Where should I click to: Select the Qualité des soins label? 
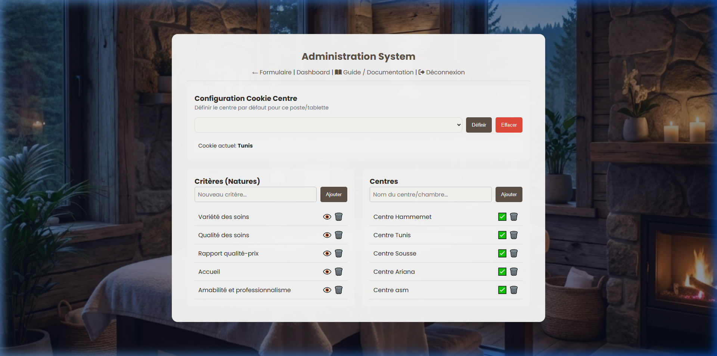pyautogui.click(x=223, y=235)
